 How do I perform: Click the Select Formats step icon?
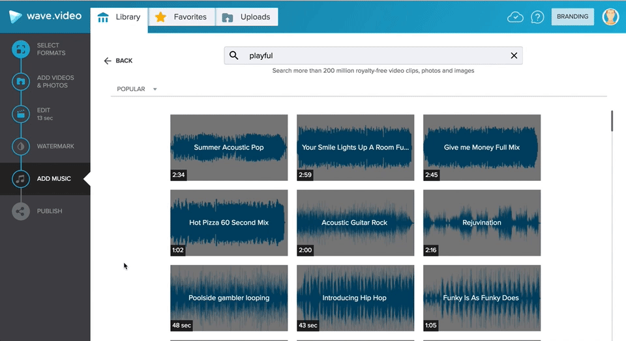(x=21, y=49)
